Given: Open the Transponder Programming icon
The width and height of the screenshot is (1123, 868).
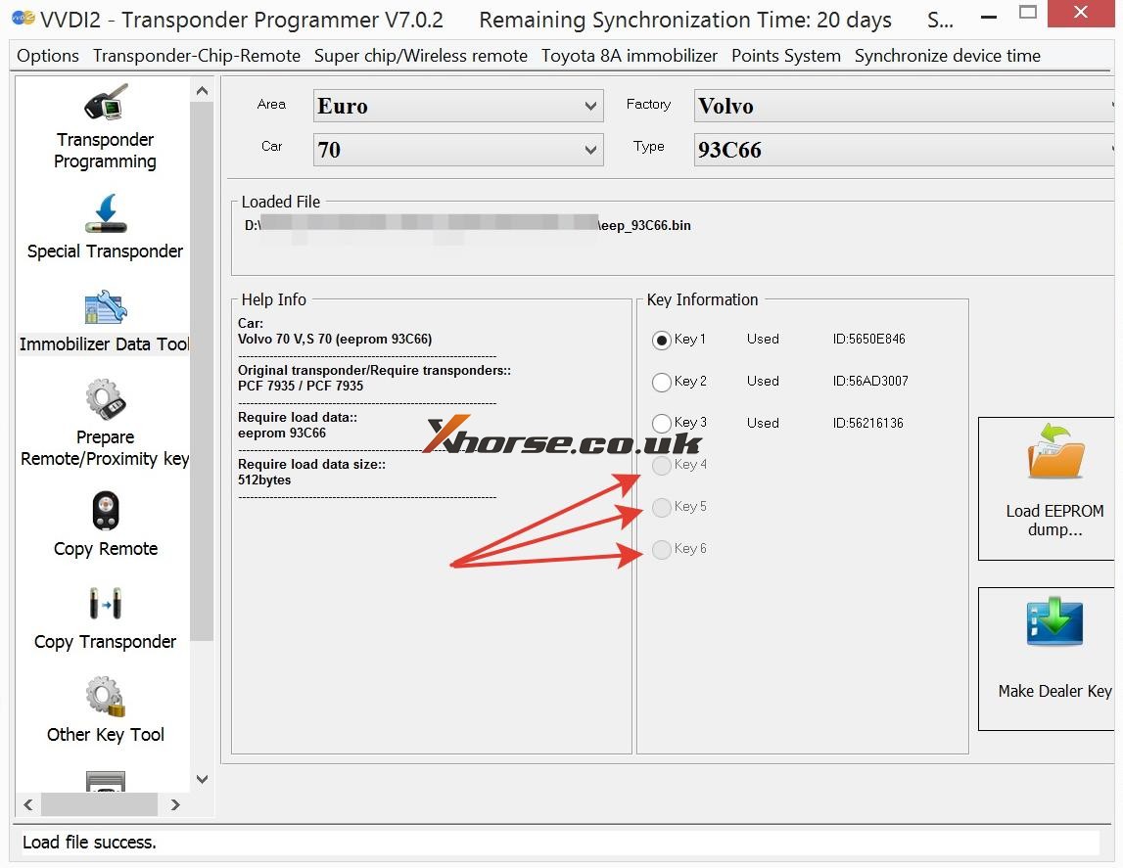Looking at the screenshot, I should (x=105, y=104).
